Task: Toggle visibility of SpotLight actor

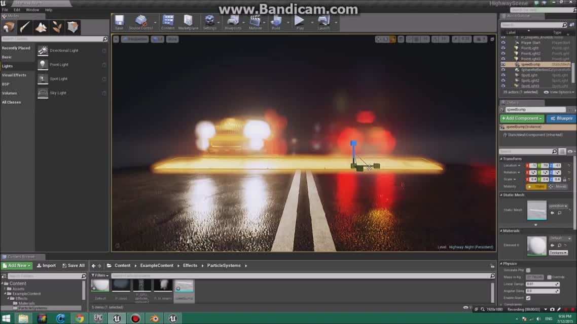Action: (x=503, y=75)
